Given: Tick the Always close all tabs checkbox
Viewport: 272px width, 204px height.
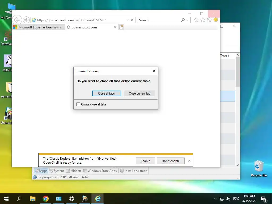Looking at the screenshot, I should point(78,104).
